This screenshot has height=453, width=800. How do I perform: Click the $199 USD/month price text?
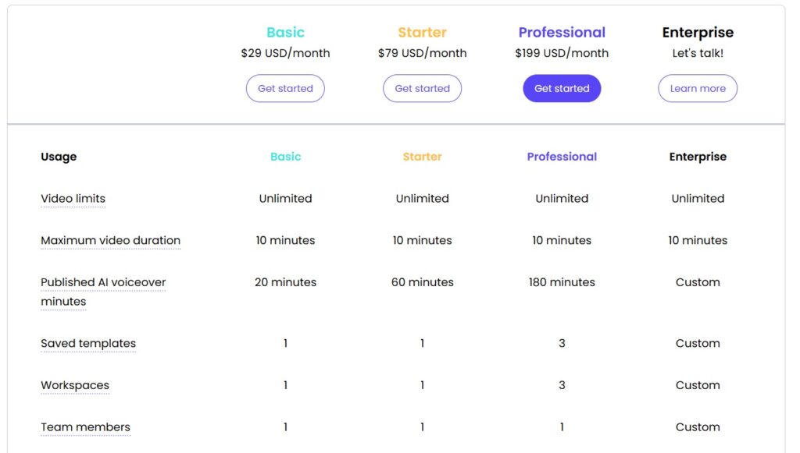coord(562,53)
